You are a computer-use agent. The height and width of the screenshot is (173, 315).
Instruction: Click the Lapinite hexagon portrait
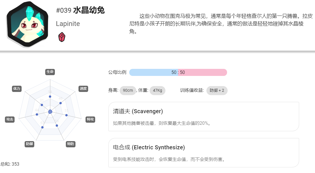[x=27, y=24]
